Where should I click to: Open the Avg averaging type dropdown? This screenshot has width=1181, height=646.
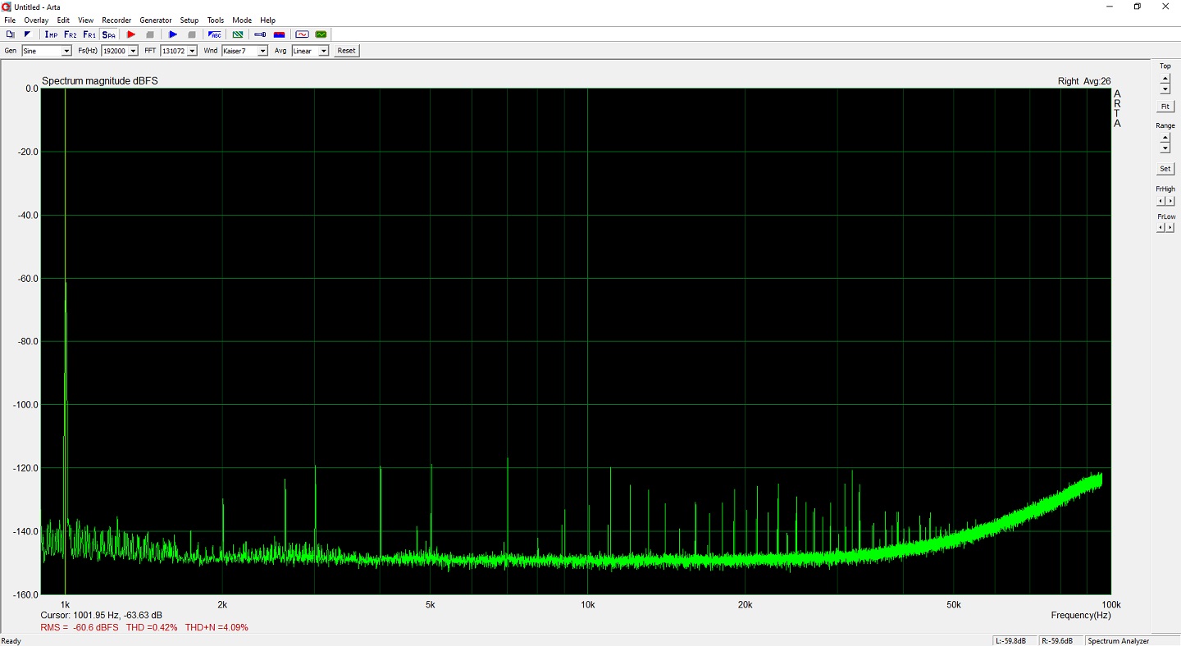(x=324, y=51)
